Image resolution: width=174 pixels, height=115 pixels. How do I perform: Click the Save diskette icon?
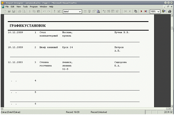click(13, 11)
